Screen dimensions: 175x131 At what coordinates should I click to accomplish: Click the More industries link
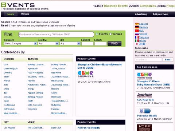coord(59,113)
